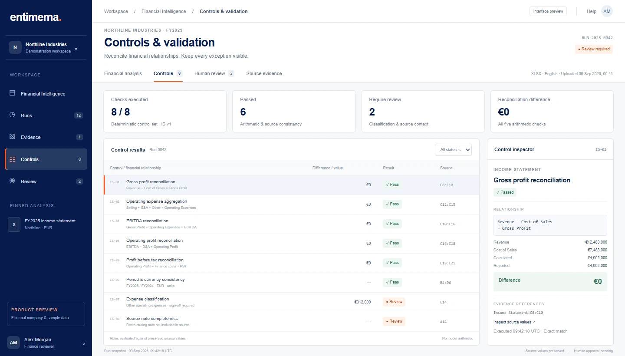Open the Source evidence tab
Screen dimensions: 625x356
264,73
